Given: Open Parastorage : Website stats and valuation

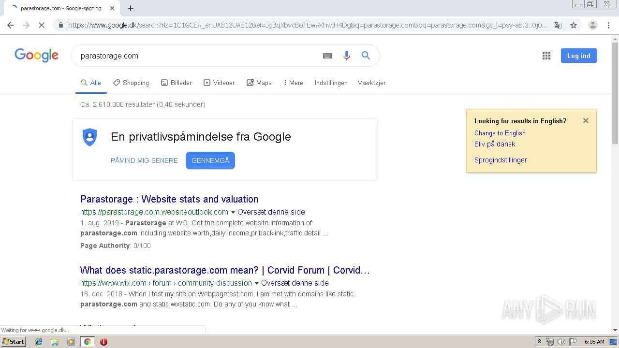Looking at the screenshot, I should (x=169, y=199).
